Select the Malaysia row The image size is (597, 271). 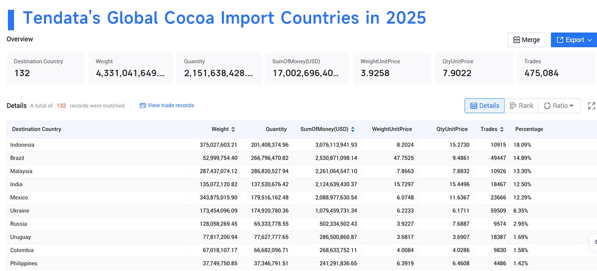[x=302, y=171]
